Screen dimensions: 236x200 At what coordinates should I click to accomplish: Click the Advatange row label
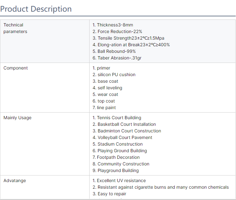tap(15, 181)
